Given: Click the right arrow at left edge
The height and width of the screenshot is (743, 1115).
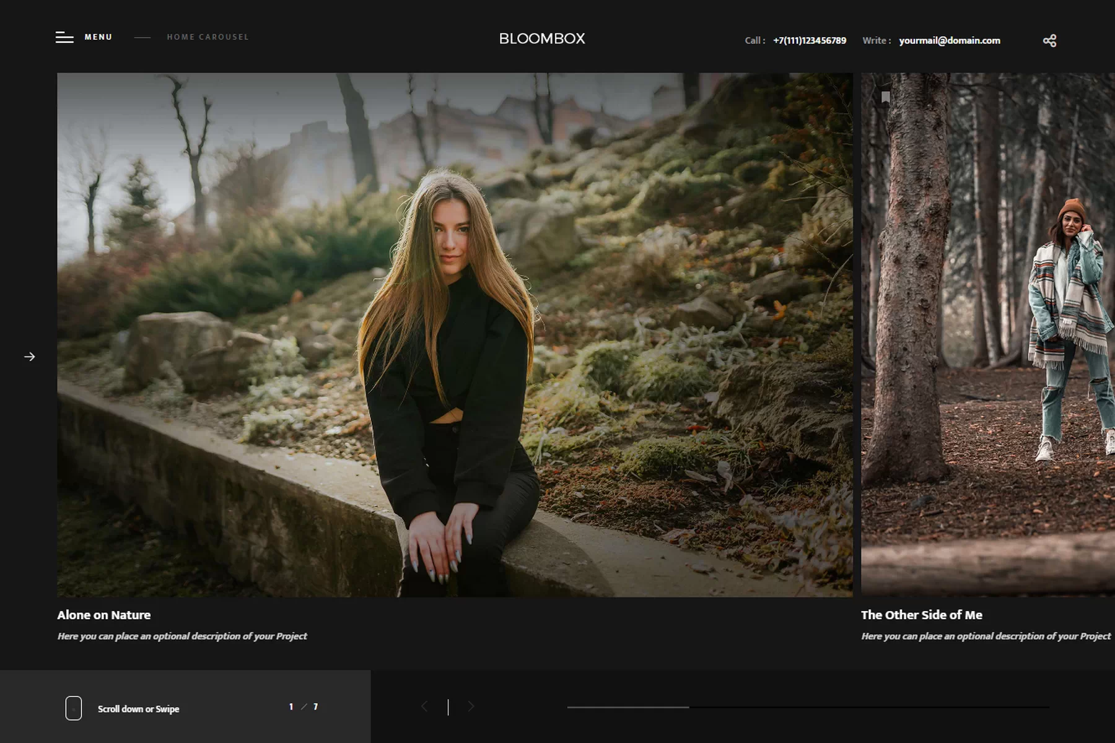Looking at the screenshot, I should tap(29, 357).
